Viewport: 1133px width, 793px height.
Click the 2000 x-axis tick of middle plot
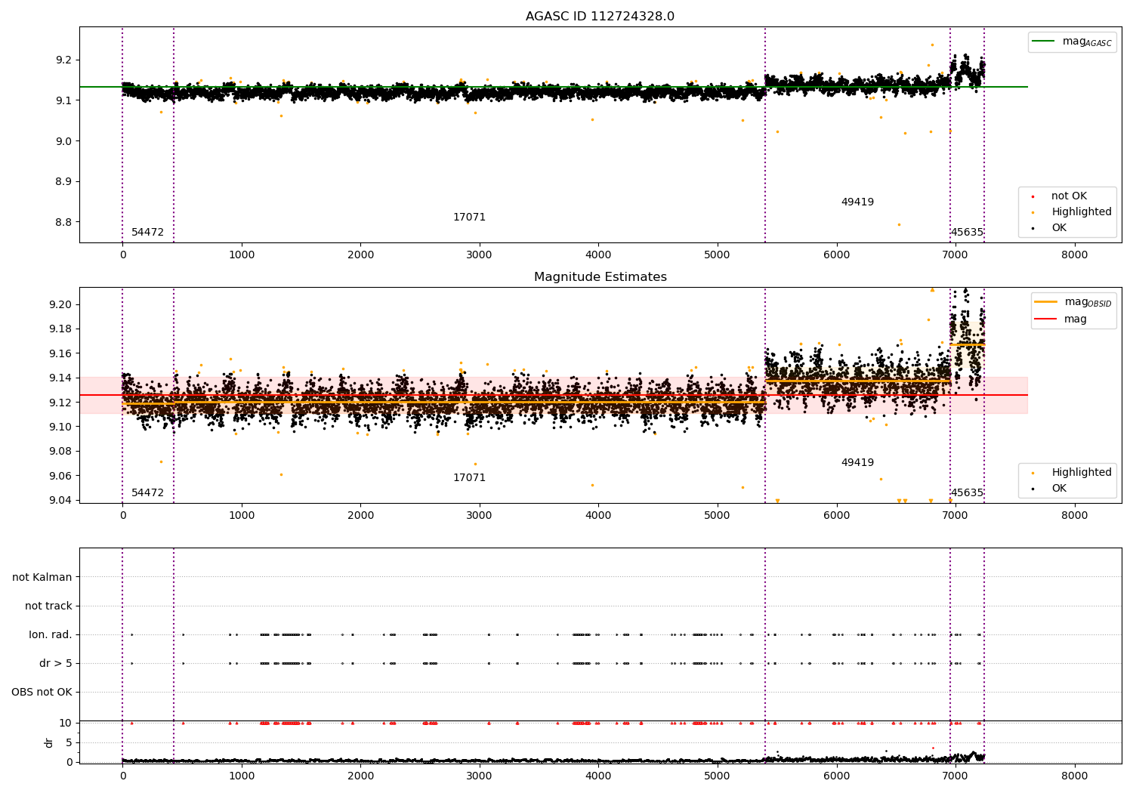tap(361, 516)
